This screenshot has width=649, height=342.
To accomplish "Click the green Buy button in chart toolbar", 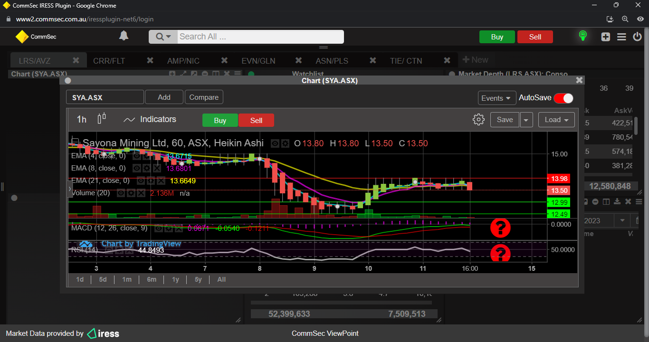I will pyautogui.click(x=220, y=121).
